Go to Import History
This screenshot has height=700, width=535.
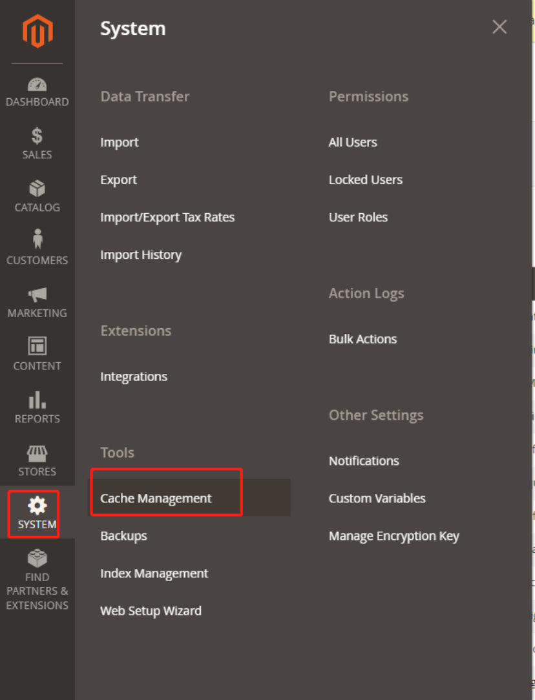coord(141,254)
